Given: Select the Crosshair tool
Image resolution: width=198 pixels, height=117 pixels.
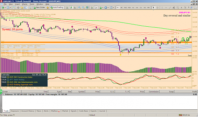Looking at the screenshot, I should 157,8.
